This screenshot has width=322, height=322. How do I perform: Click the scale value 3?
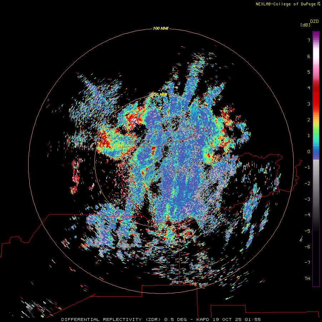[x=309, y=104]
